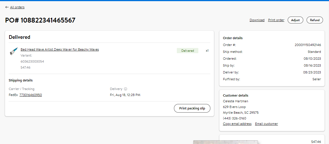Open the Bed Head Waver product thumbnail

coord(14,51)
